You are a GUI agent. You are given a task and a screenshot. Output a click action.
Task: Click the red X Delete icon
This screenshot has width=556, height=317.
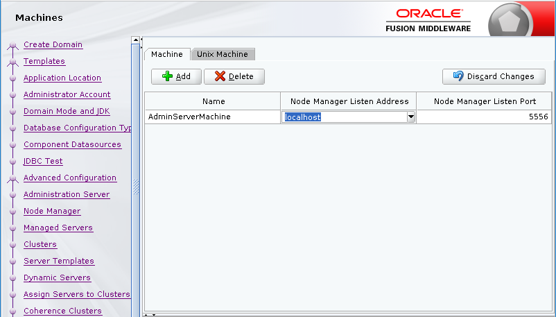click(x=220, y=76)
